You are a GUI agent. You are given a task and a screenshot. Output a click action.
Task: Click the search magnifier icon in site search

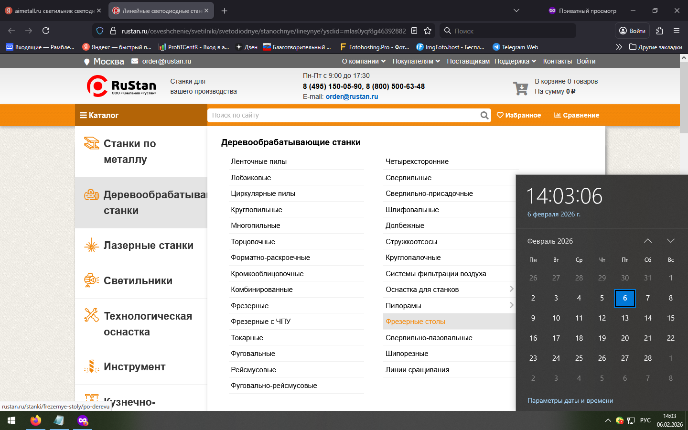[x=484, y=115]
